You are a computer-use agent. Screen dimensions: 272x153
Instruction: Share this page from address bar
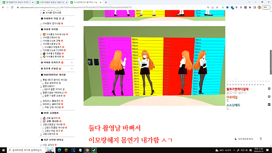[x=213, y=7]
